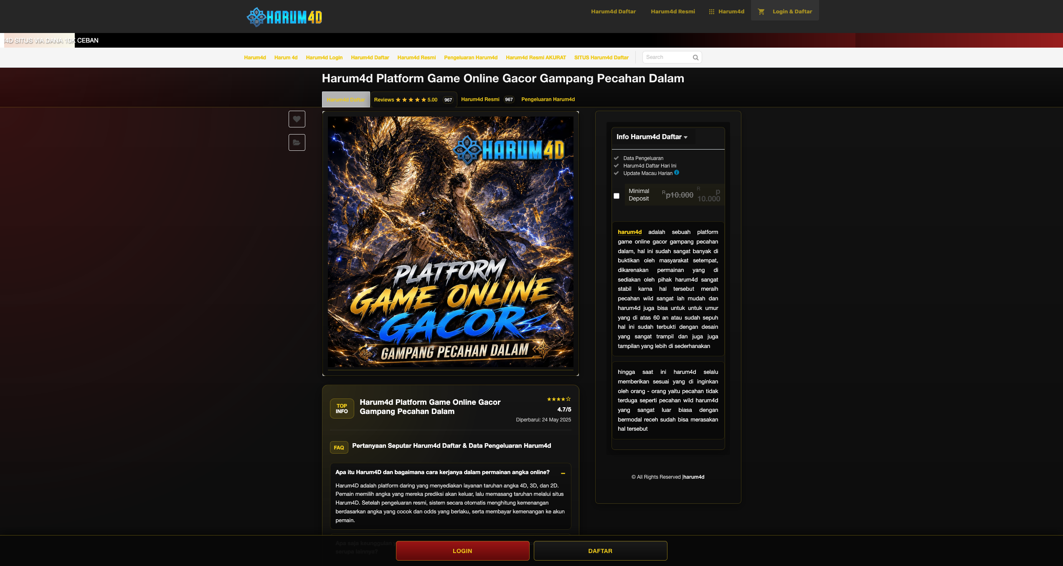
Task: Click the heart favorite icon
Action: 297,119
